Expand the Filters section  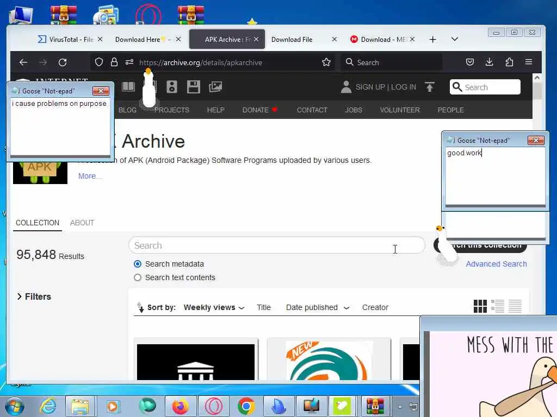(x=34, y=296)
